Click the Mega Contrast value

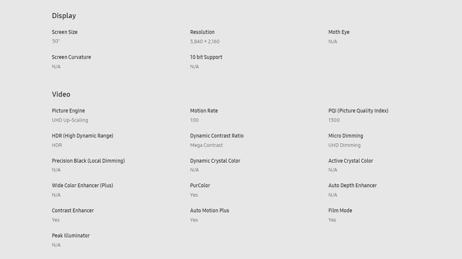click(x=206, y=145)
